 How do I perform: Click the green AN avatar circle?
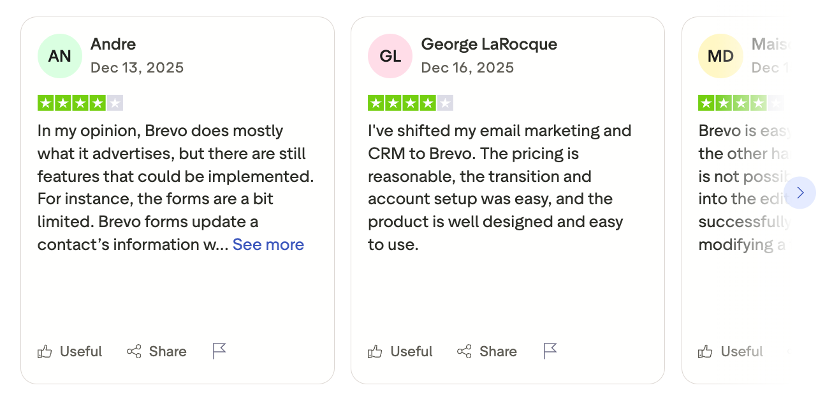coord(59,56)
